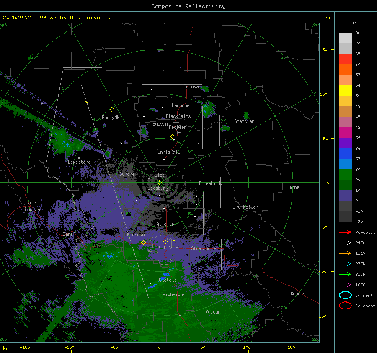Click the RedDeer city label
Image resolution: width=377 pixels, height=353 pixels.
click(x=178, y=127)
